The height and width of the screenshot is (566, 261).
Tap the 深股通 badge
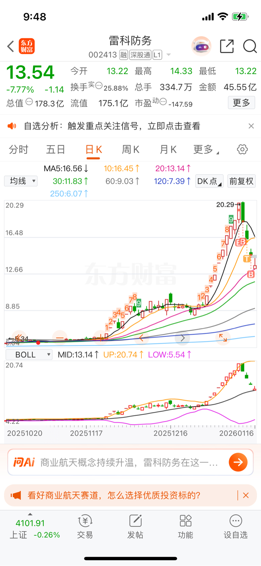click(140, 55)
